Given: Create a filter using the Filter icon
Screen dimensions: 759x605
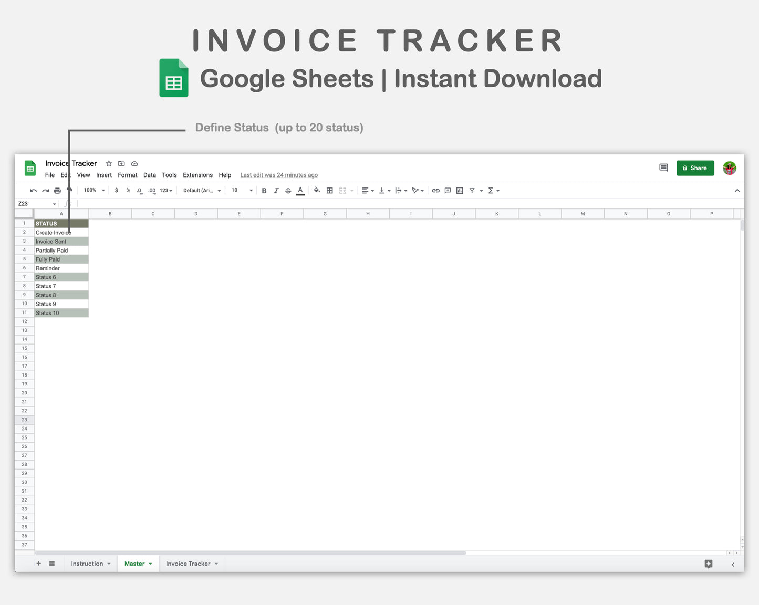Looking at the screenshot, I should (472, 190).
